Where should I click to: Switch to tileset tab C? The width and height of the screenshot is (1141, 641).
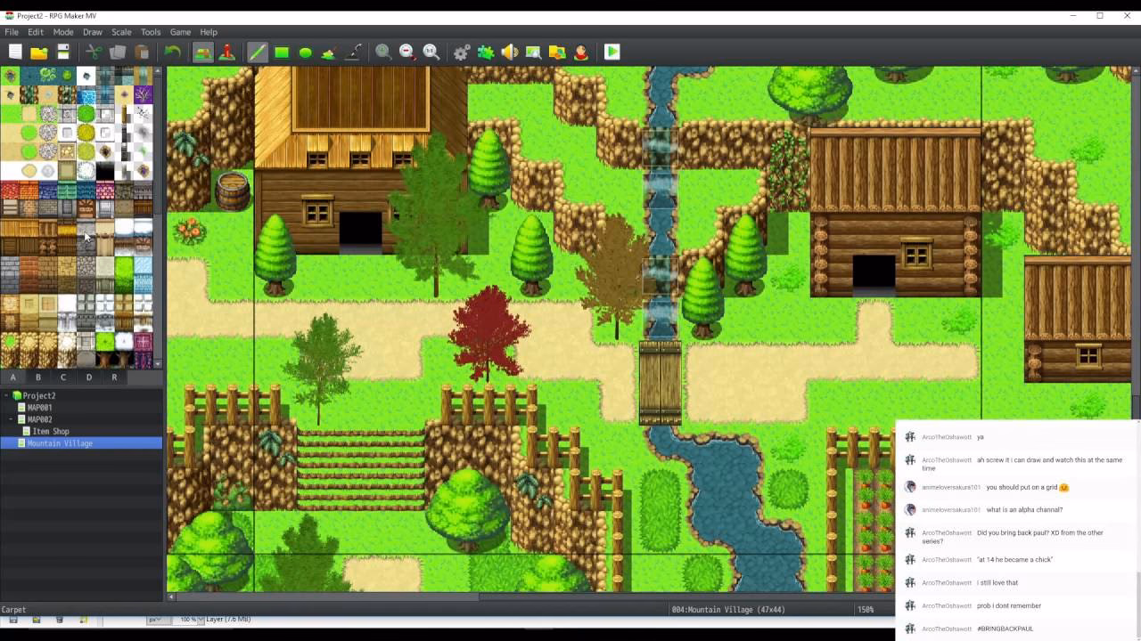[x=63, y=377]
